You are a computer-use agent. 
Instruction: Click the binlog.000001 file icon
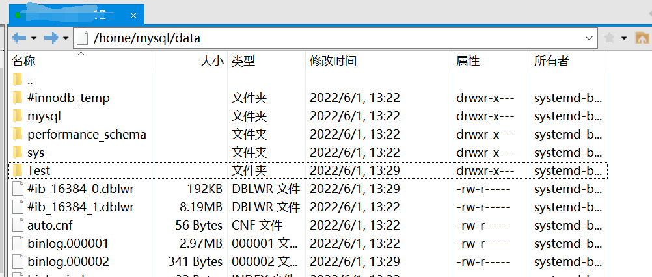coord(18,243)
